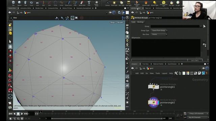This screenshot has height=121, width=216.
Task: Switch to the Render View tab
Action: click(x=39, y=8)
